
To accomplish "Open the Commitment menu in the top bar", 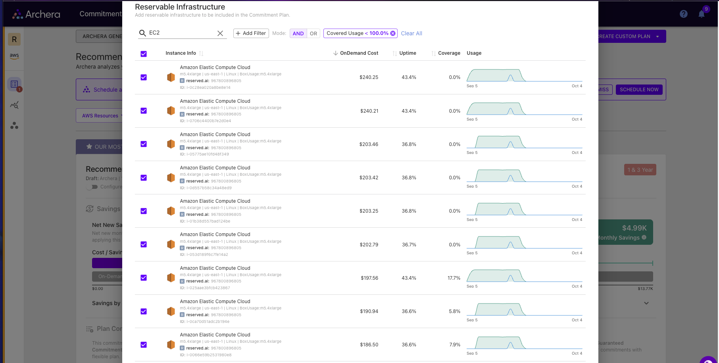I will [100, 13].
